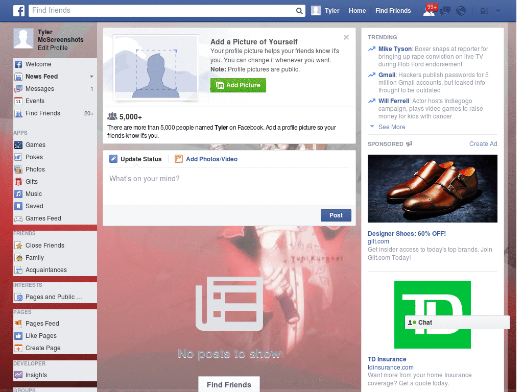Image resolution: width=523 pixels, height=392 pixels.
Task: Open News Feed options arrow in sidebar
Action: 91,77
